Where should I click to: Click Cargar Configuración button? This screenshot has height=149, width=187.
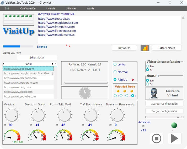coord(164,111)
